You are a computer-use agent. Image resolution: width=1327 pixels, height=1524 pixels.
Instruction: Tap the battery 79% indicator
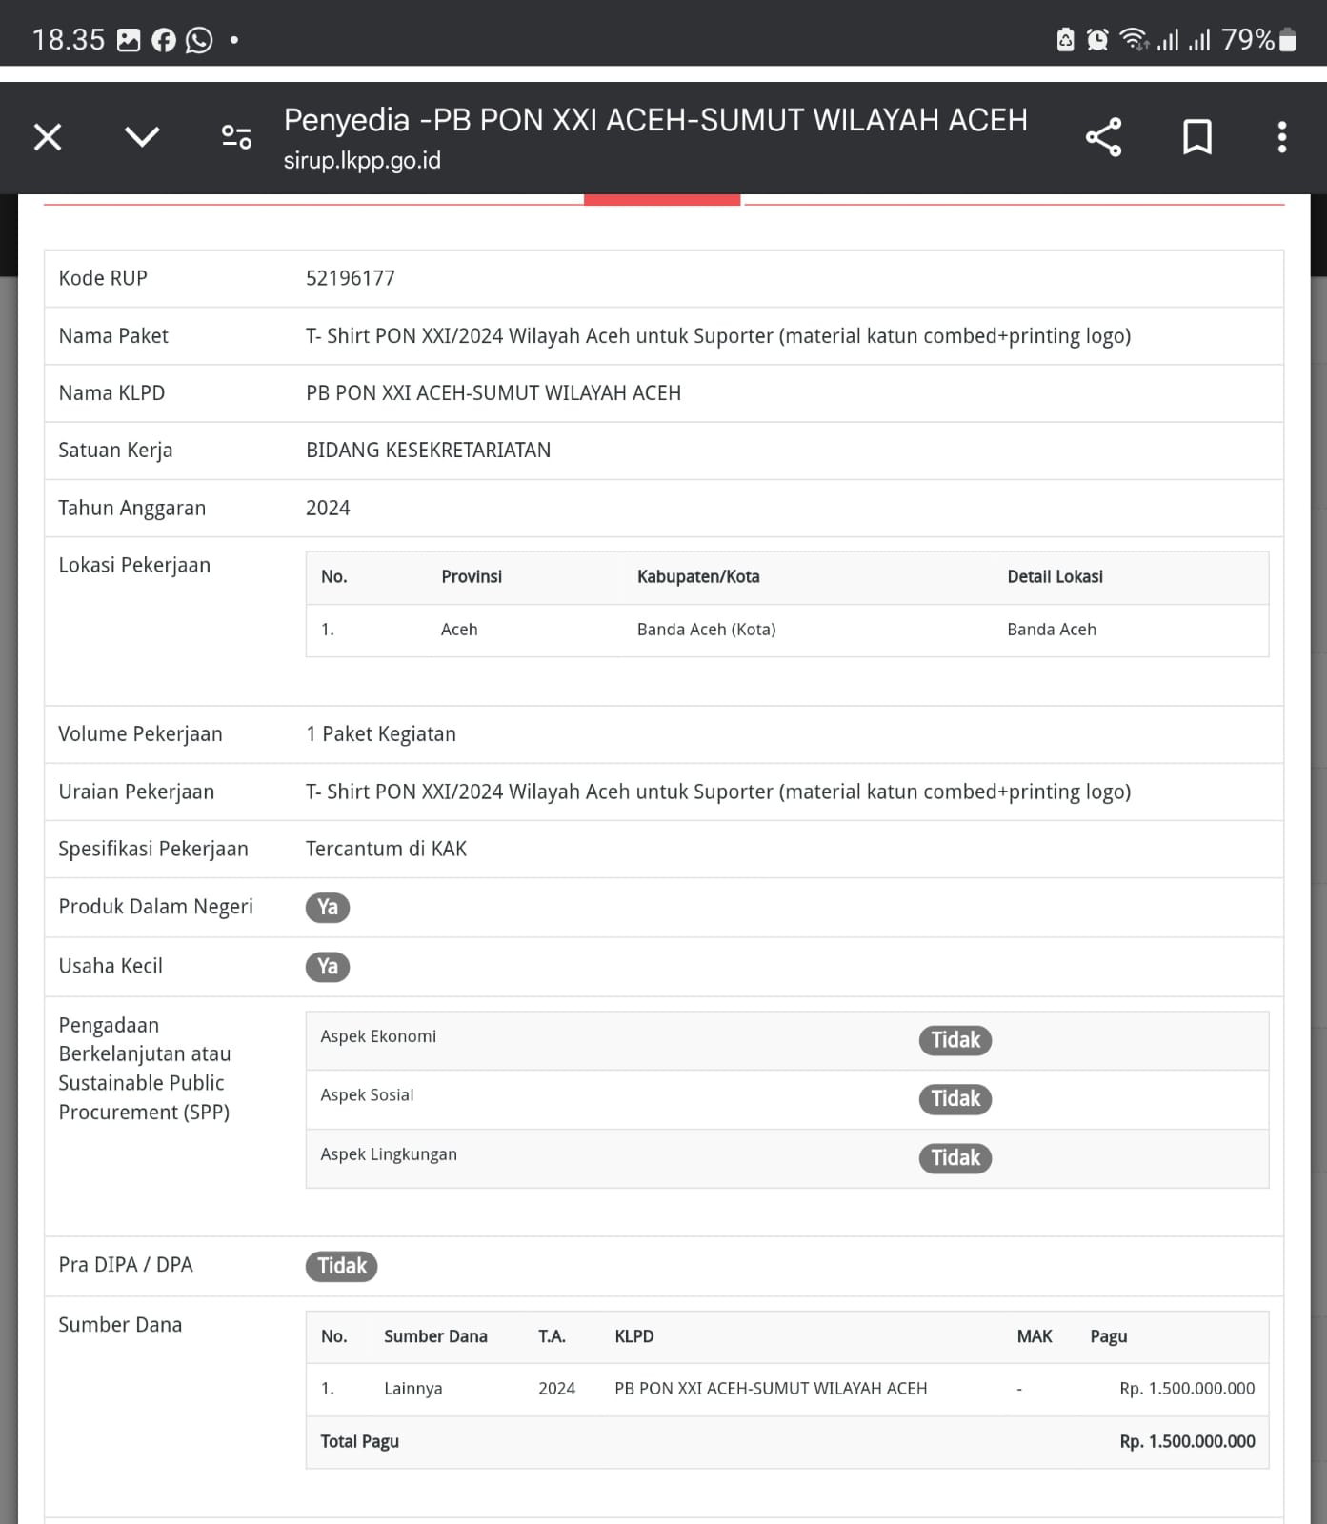pyautogui.click(x=1258, y=40)
